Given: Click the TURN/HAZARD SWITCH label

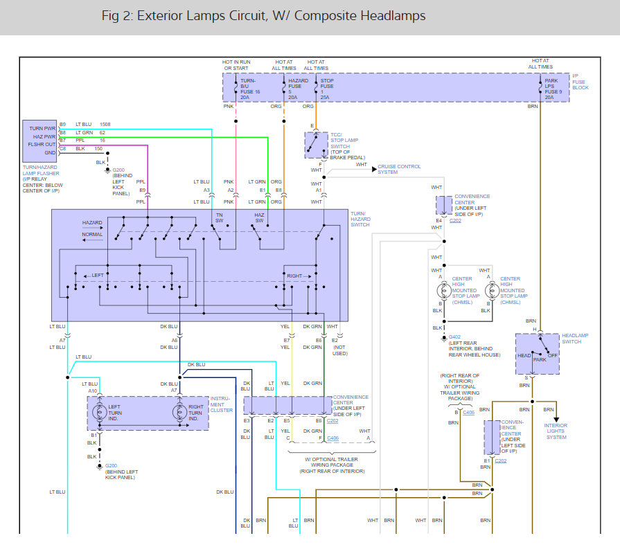Looking at the screenshot, I should (x=360, y=219).
